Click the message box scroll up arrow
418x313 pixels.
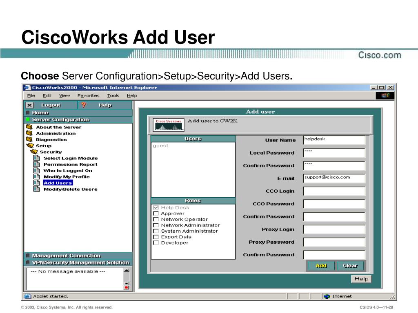click(127, 271)
